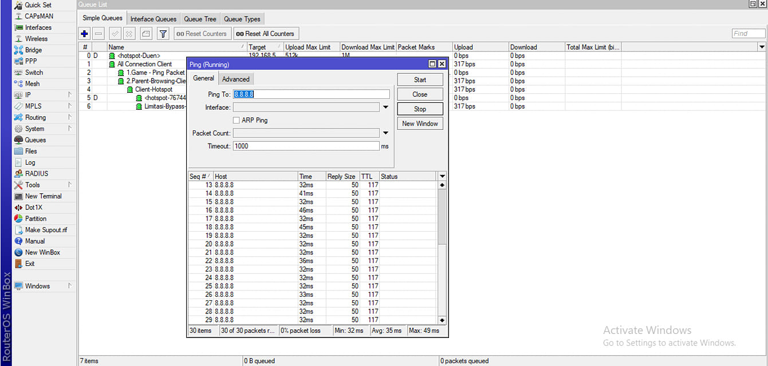Click Close button in Ping

point(420,94)
